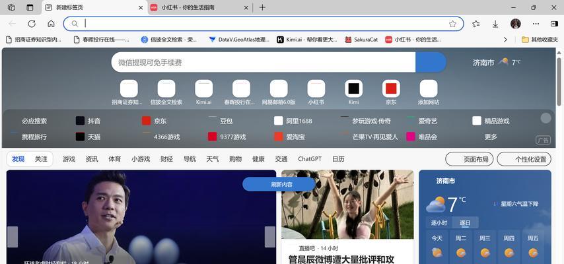Viewport: 564px width, 264px height.
Task: Open the 小红书 quick link tile
Action: pos(316,92)
